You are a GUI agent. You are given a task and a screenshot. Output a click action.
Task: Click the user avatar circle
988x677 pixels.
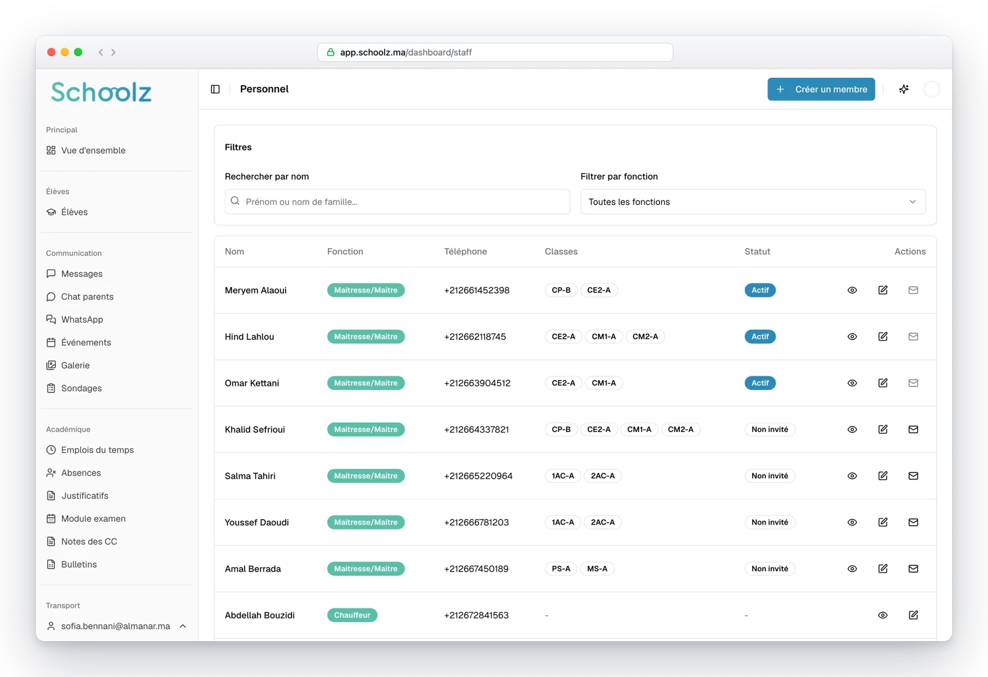(932, 89)
